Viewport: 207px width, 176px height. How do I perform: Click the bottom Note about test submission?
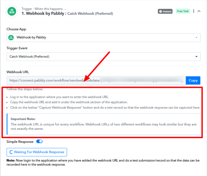pyautogui.click(x=103, y=162)
